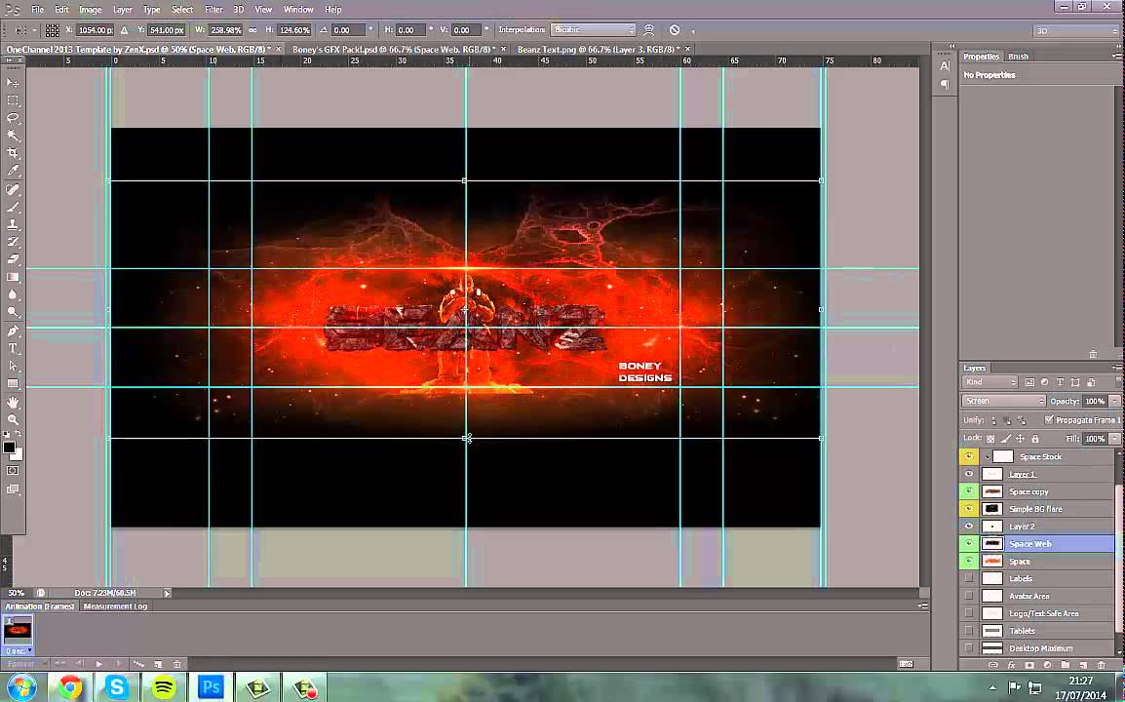Open the Fill slider dropdown arrow
Image resolution: width=1125 pixels, height=702 pixels.
pyautogui.click(x=1114, y=439)
